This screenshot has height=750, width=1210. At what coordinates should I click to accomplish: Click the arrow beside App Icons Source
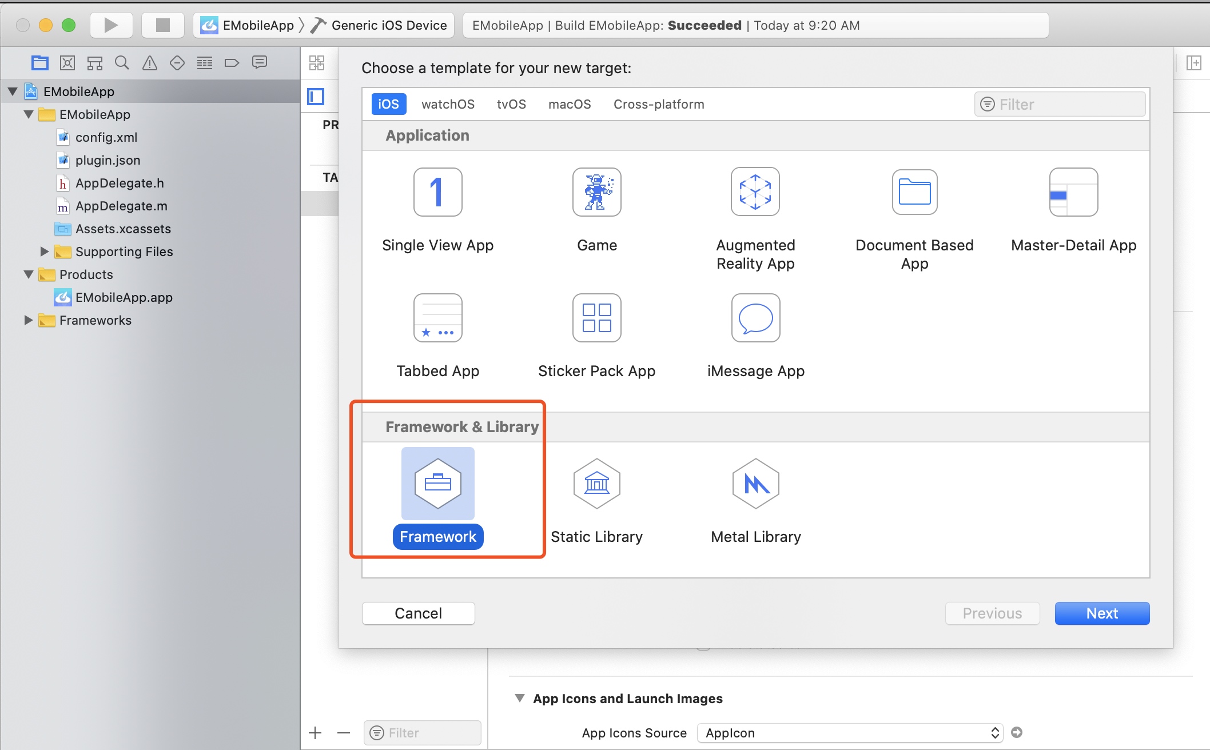pyautogui.click(x=1017, y=732)
